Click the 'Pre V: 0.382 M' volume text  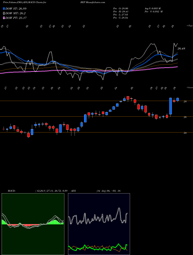click(154, 12)
